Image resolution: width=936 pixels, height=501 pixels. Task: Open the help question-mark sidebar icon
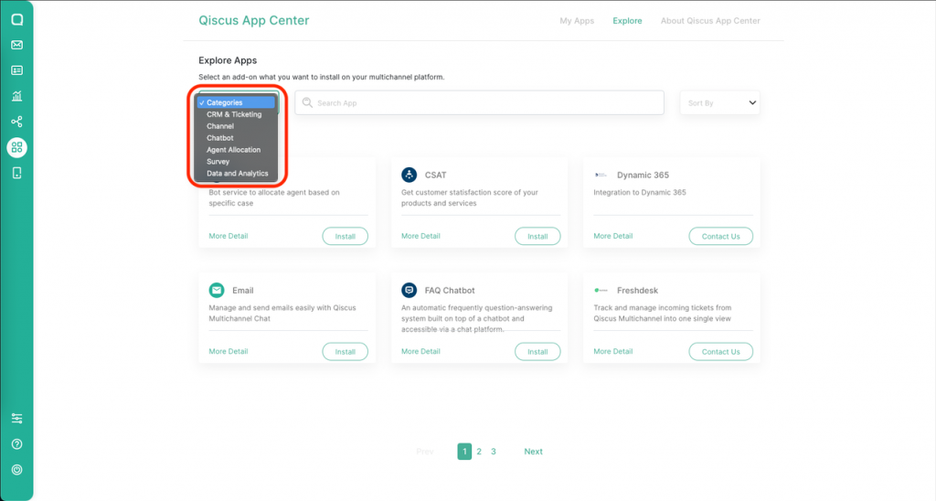click(x=16, y=444)
